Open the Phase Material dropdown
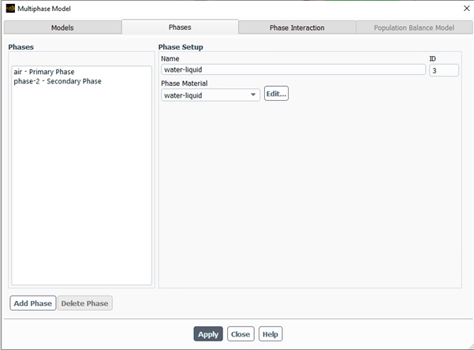This screenshot has width=474, height=350. (211, 95)
